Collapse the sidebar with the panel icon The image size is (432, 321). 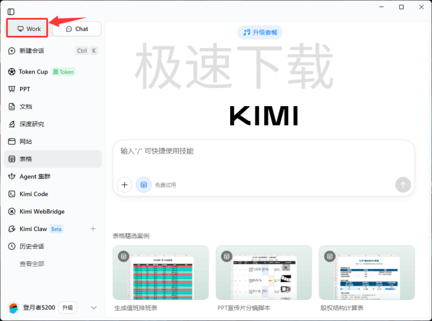tap(11, 12)
